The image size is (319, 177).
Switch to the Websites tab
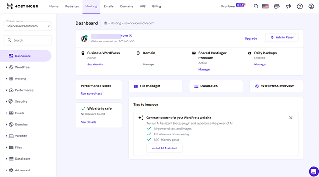coord(72,7)
